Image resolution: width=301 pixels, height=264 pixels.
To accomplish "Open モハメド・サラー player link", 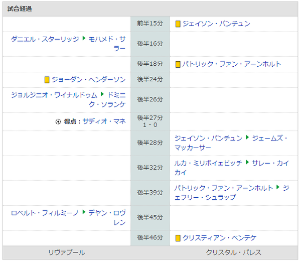I will [x=107, y=44].
